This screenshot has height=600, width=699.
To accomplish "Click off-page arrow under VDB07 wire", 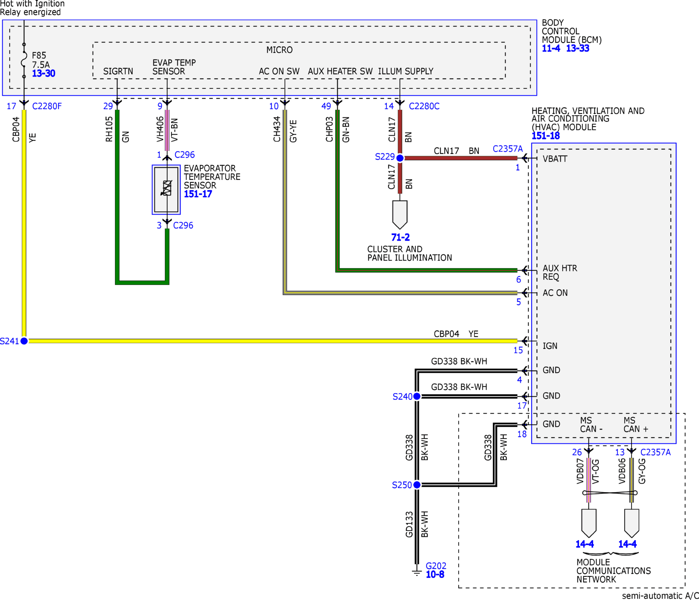I will click(589, 523).
